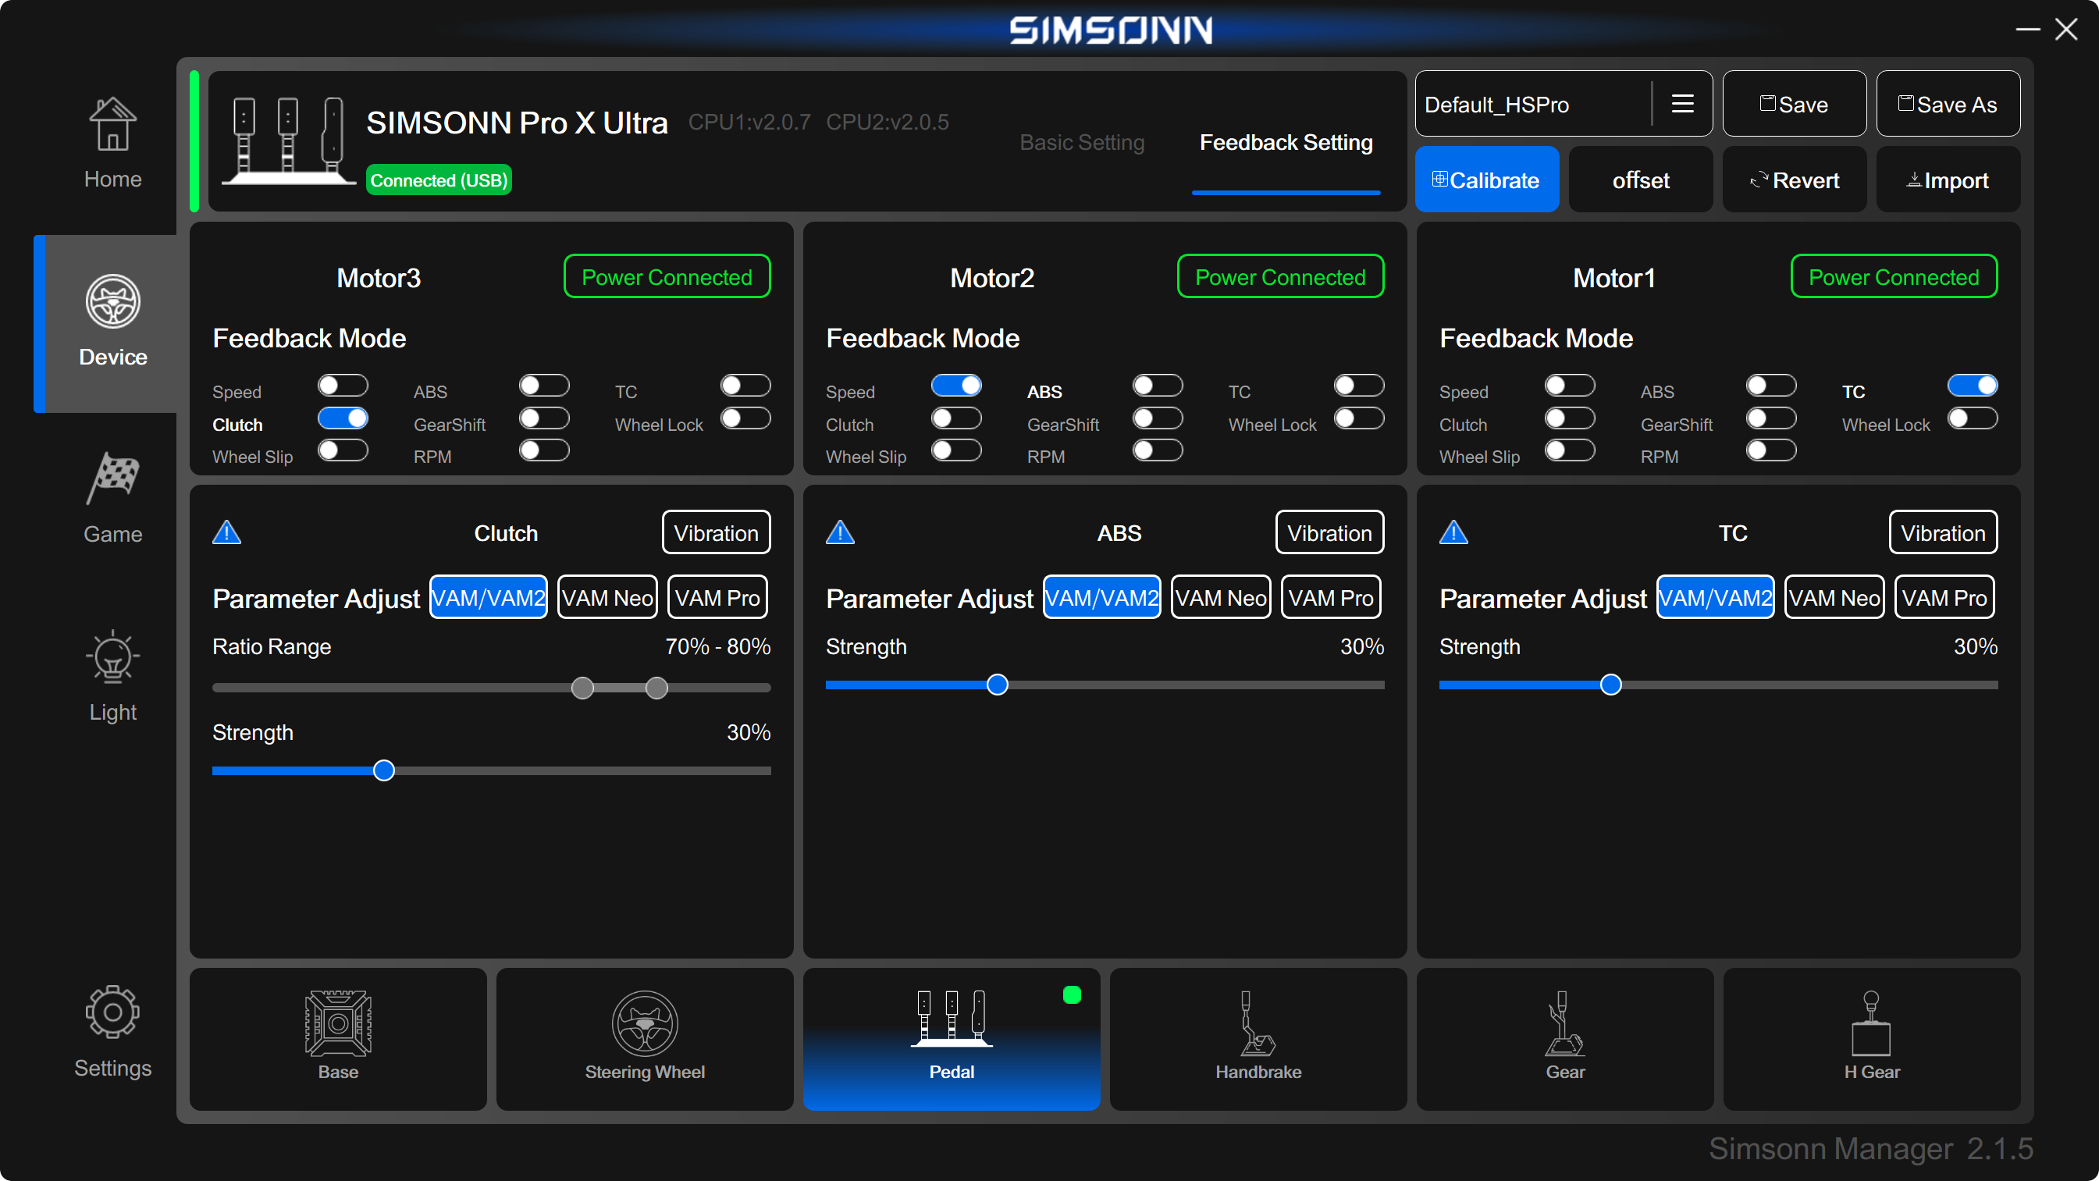Click the ABS Strength slider handle

click(x=998, y=685)
